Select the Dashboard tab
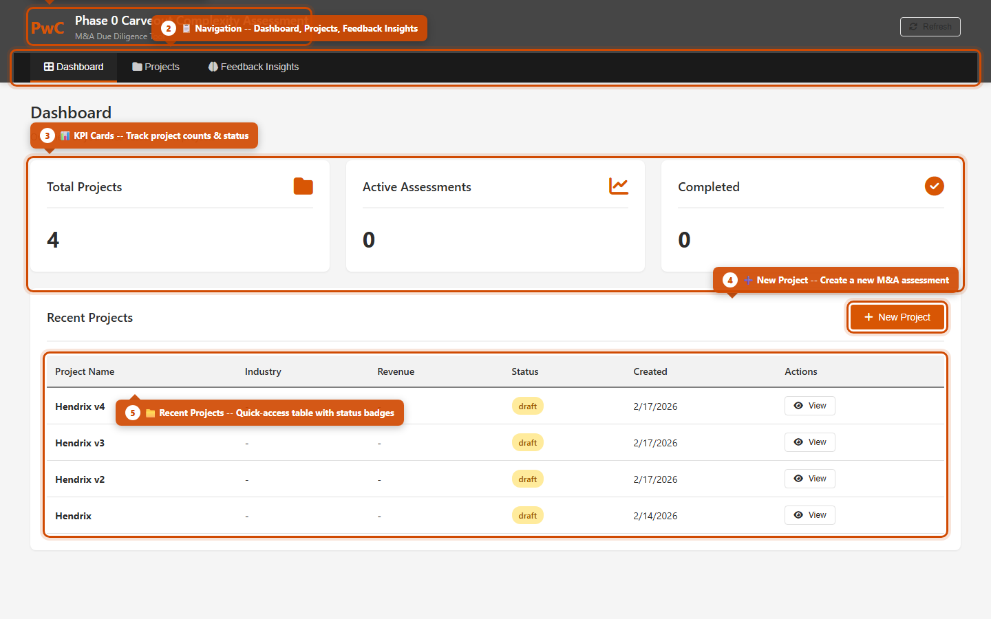Screen dimensions: 991x619 tap(74, 66)
